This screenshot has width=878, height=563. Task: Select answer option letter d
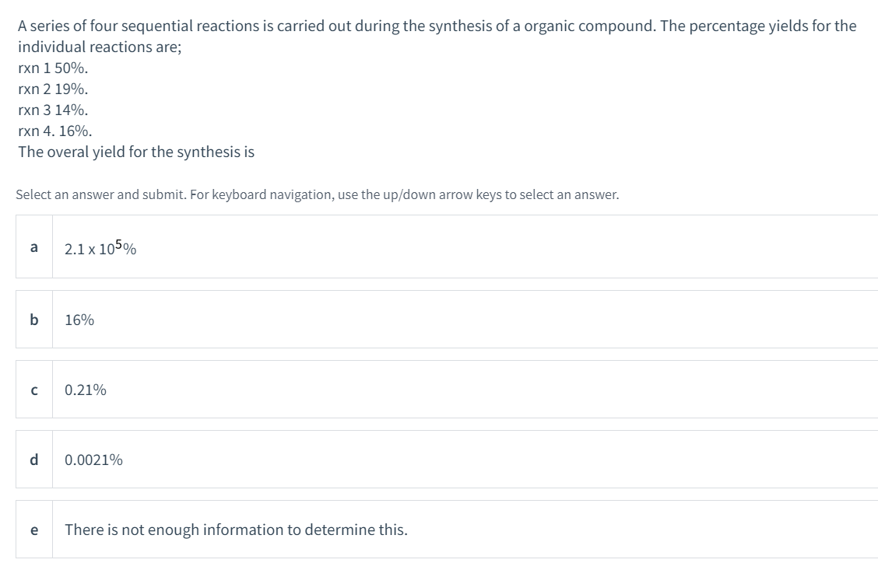(33, 460)
